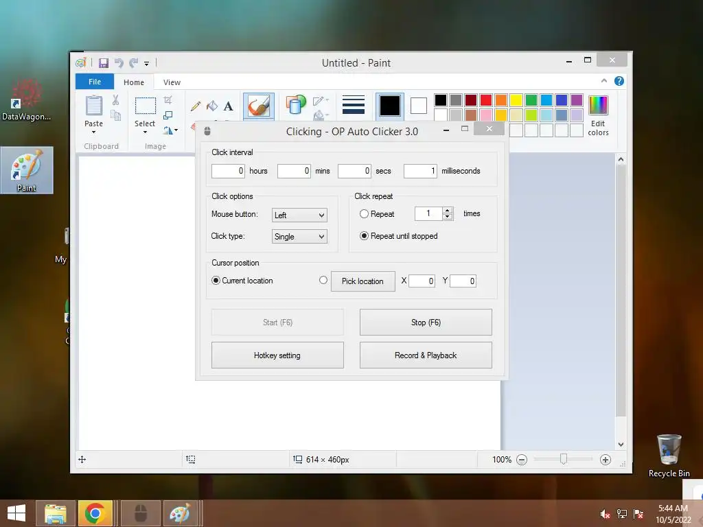Select the Repeat until stopped radio button
The image size is (703, 527).
tap(364, 236)
